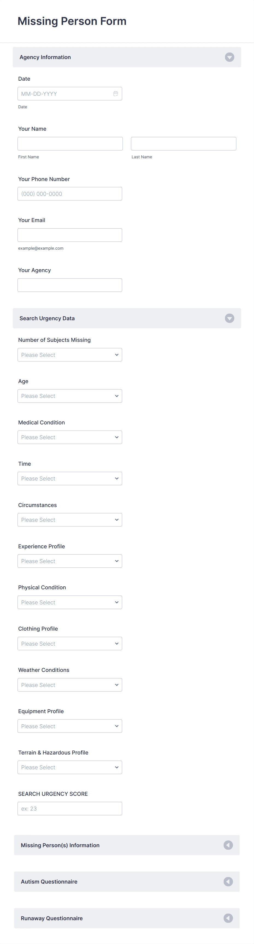Open the Circumstances dropdown
The image size is (254, 944).
click(70, 520)
